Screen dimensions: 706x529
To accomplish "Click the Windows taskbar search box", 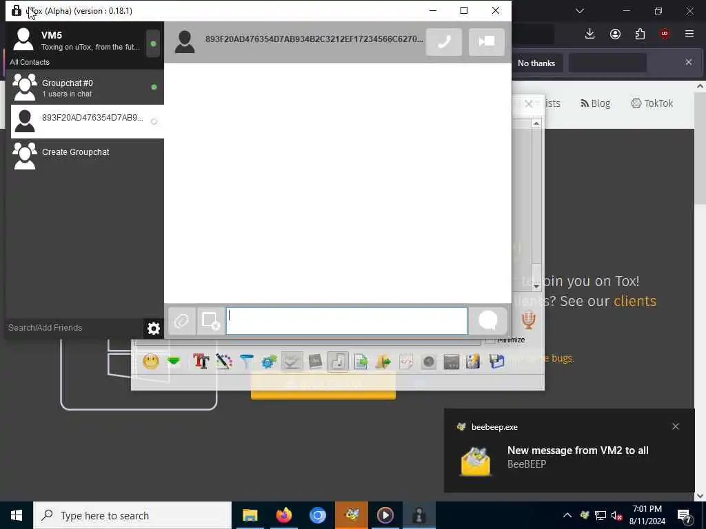I will tap(132, 515).
